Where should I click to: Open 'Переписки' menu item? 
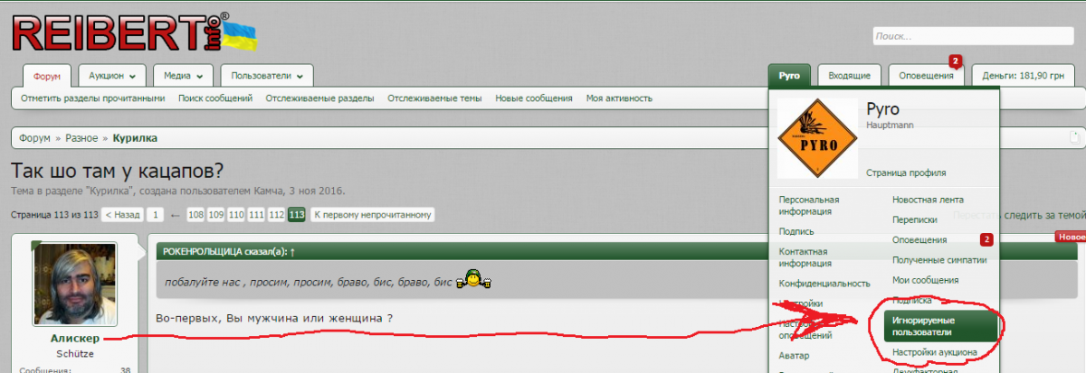914,219
